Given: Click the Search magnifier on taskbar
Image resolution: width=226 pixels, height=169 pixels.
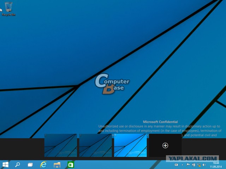Looking at the screenshot, I should pos(18,164).
